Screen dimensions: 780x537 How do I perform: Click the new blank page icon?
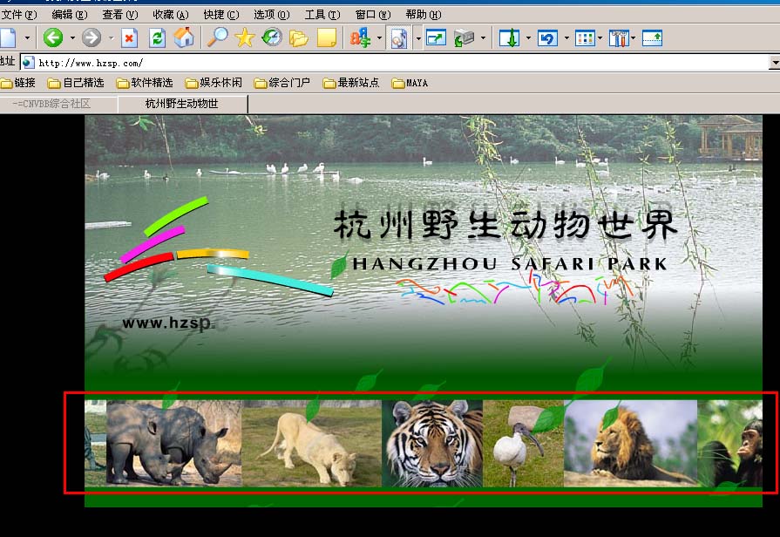8,37
